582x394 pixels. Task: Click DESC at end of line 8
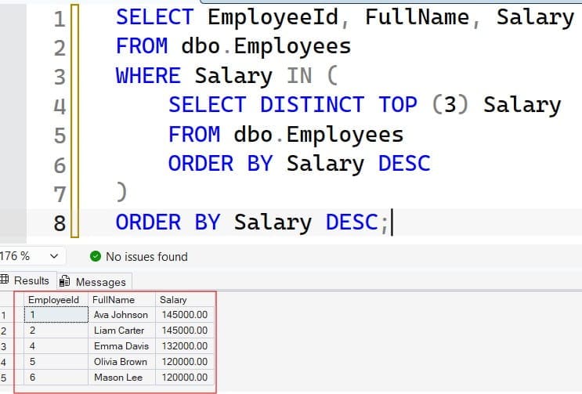[352, 222]
